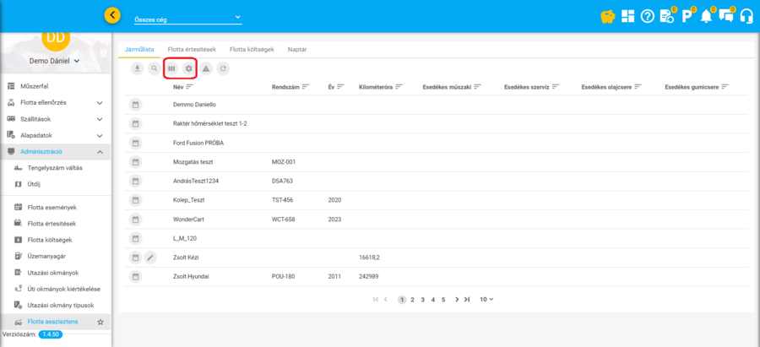Click the refresh icon in table toolbar
Image resolution: width=760 pixels, height=347 pixels.
coord(223,68)
